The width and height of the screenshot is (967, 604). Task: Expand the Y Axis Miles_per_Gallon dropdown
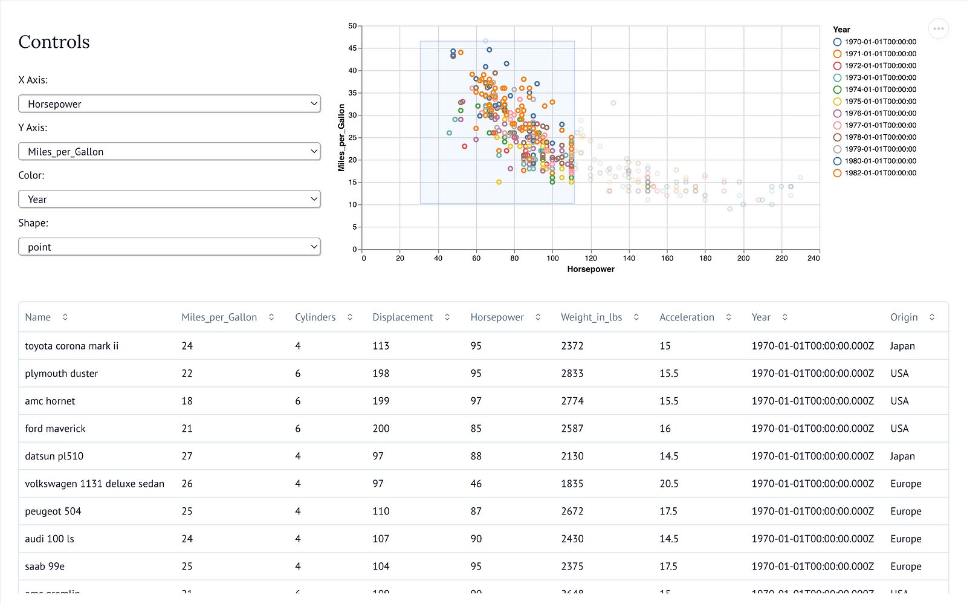169,152
